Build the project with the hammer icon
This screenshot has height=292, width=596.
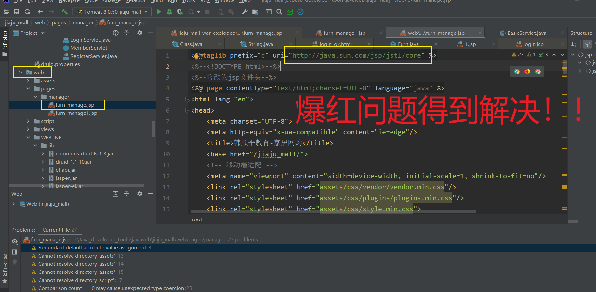pos(64,12)
